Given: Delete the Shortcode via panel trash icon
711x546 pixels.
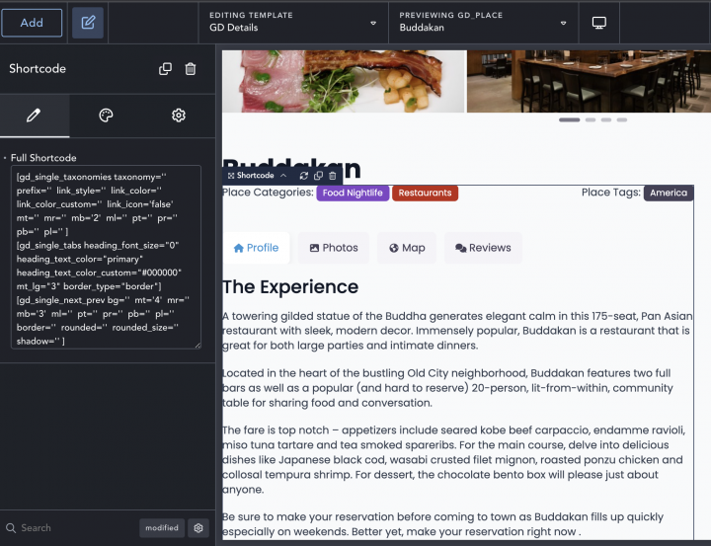Looking at the screenshot, I should click(x=191, y=69).
